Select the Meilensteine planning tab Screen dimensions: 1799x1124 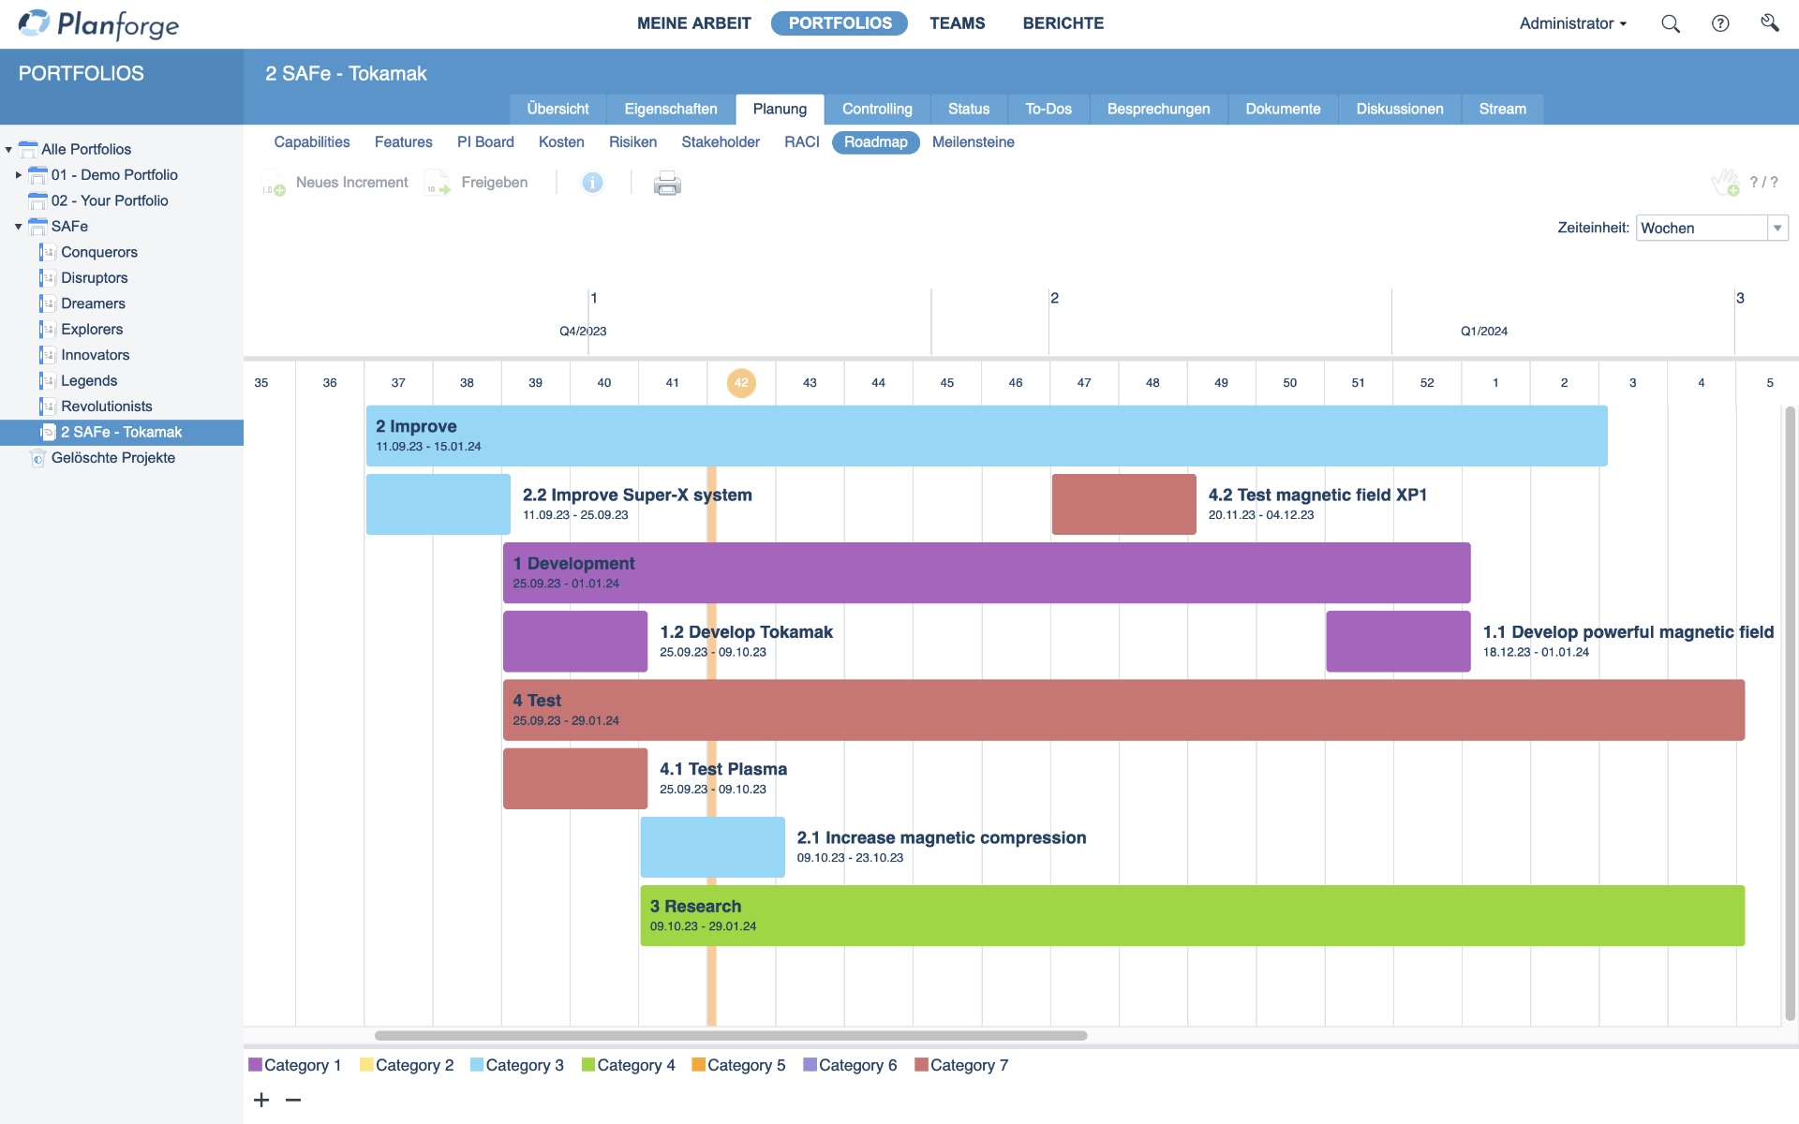[973, 141]
